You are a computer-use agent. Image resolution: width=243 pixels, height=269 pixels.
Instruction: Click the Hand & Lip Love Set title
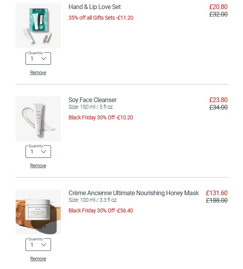95,7
